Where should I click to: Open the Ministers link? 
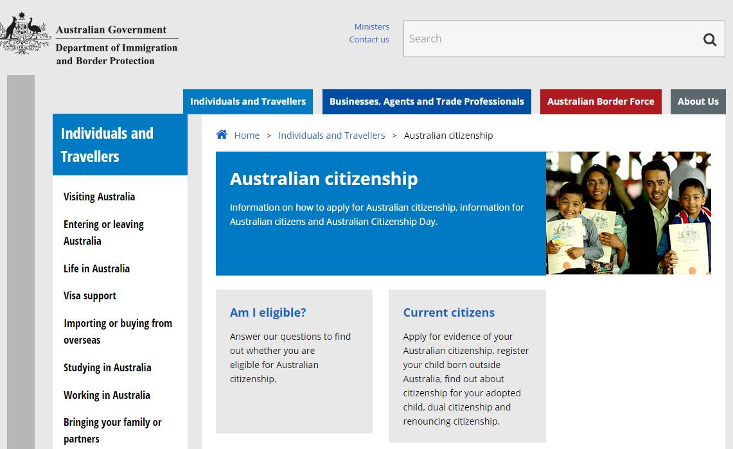click(x=372, y=26)
